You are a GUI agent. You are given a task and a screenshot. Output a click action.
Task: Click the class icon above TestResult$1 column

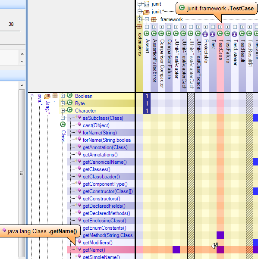click(249, 34)
